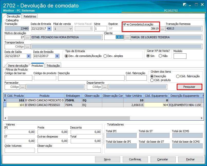Choose Não for Gerar Nº de Nota

click(161, 56)
